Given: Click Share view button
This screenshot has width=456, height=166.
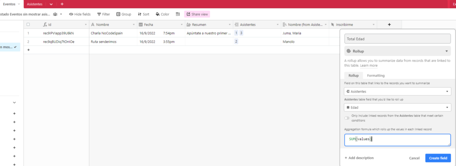Looking at the screenshot, I should tap(197, 14).
